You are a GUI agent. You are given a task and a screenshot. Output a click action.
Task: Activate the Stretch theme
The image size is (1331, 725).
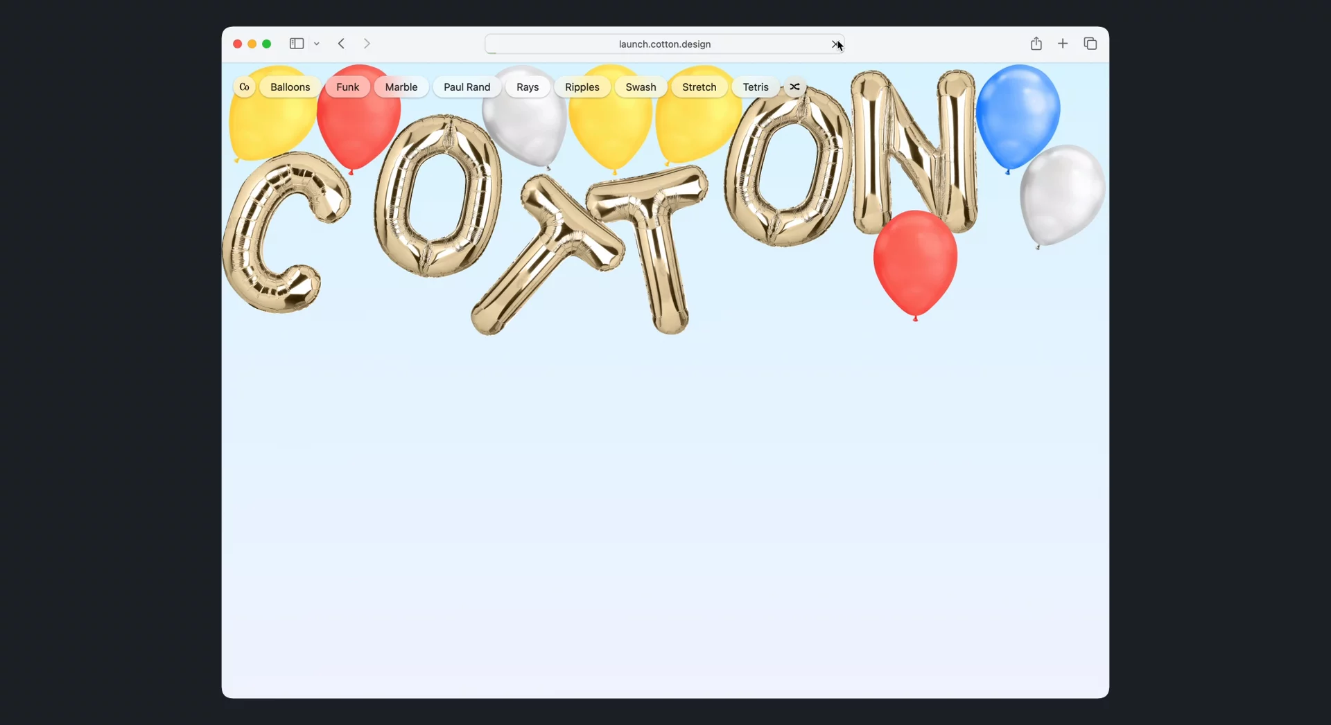[x=699, y=87]
